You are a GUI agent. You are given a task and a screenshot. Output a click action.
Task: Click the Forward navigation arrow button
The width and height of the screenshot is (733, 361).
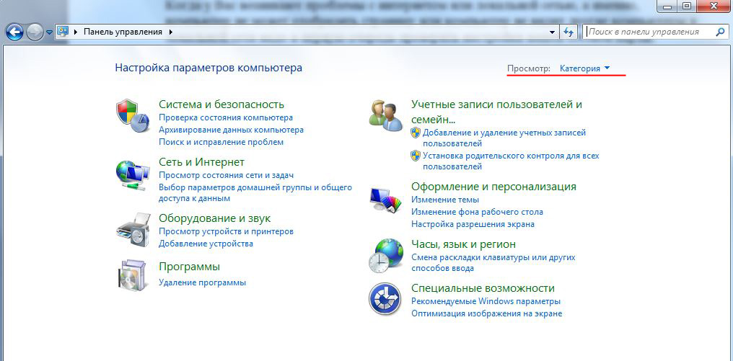pos(34,32)
